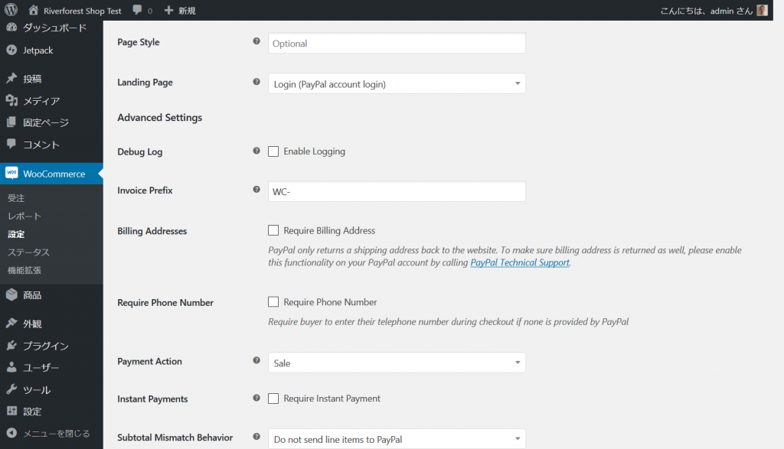The height and width of the screenshot is (449, 784).
Task: Open the comments bubble icon in admin bar
Action: coord(138,11)
